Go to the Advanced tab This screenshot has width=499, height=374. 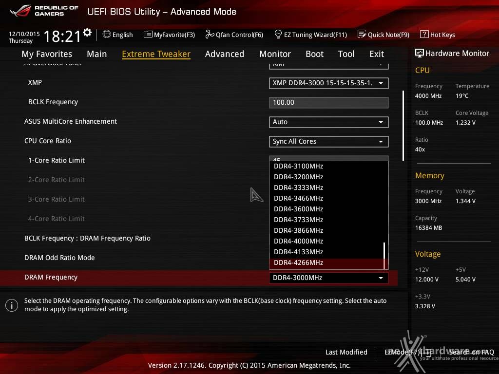pos(225,54)
